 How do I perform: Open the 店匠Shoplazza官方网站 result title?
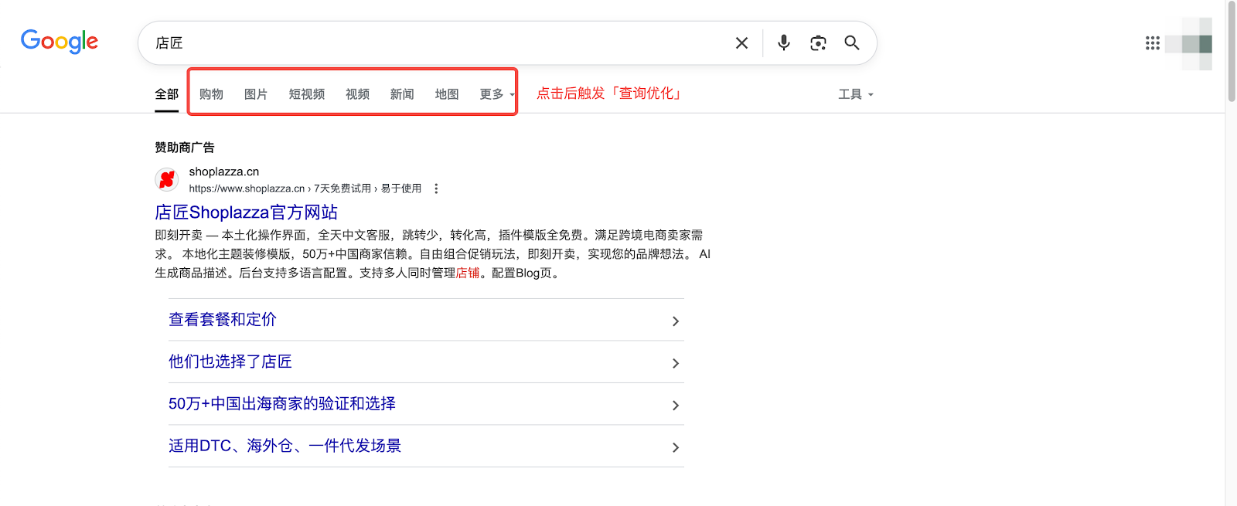tap(247, 212)
